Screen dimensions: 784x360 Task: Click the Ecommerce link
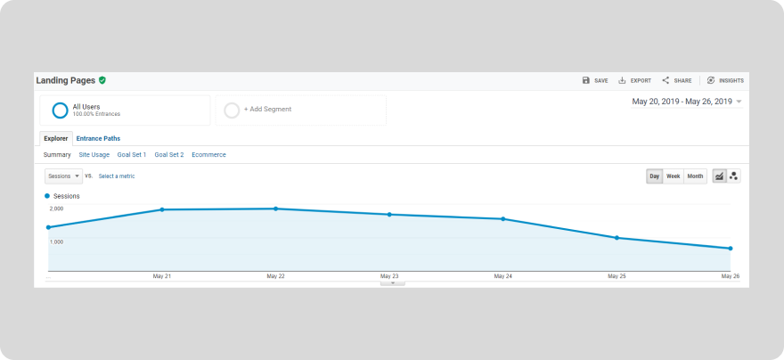pyautogui.click(x=208, y=155)
